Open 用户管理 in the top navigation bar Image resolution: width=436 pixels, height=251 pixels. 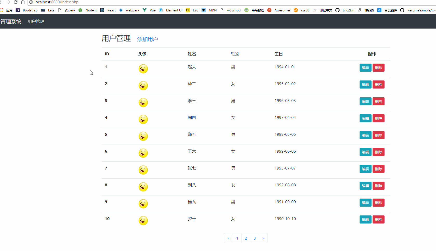tap(36, 21)
